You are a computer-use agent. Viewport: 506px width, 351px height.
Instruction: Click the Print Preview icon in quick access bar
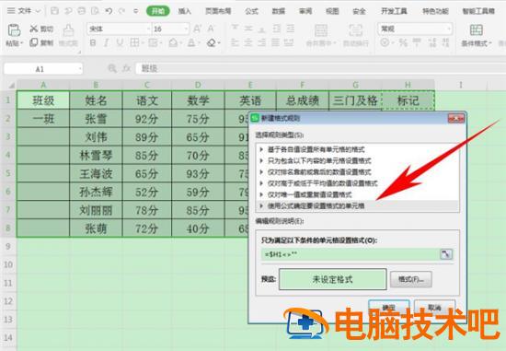[x=95, y=11]
